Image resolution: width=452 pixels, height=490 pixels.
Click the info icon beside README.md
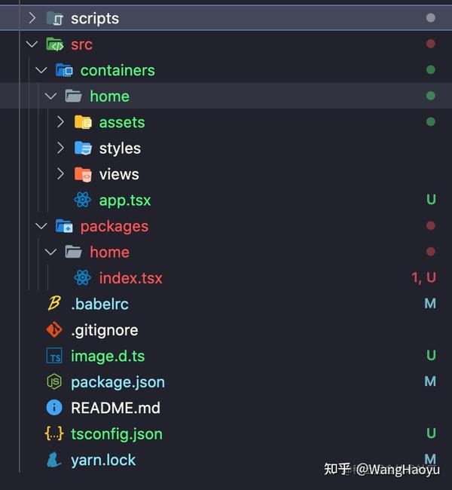coord(54,408)
